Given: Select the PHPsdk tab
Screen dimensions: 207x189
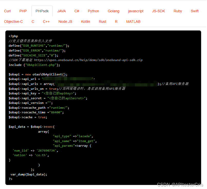Looking at the screenshot, I should (42, 11).
